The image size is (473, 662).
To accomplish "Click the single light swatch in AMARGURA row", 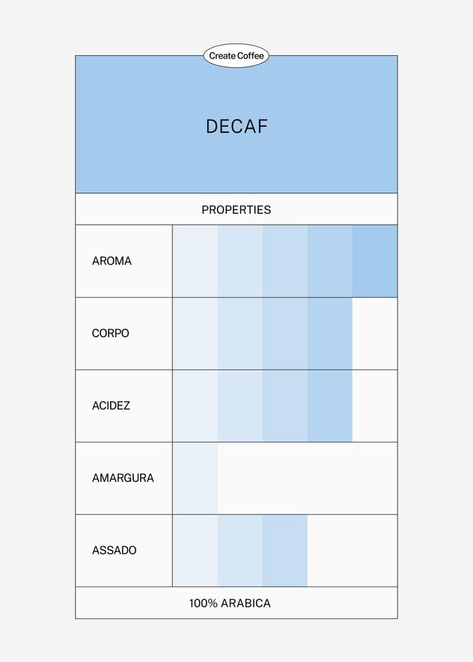I will coord(195,478).
